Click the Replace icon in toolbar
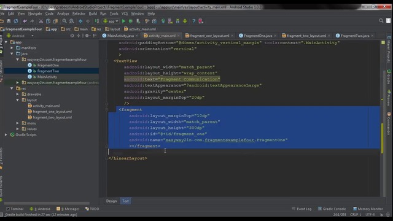 click(72, 21)
